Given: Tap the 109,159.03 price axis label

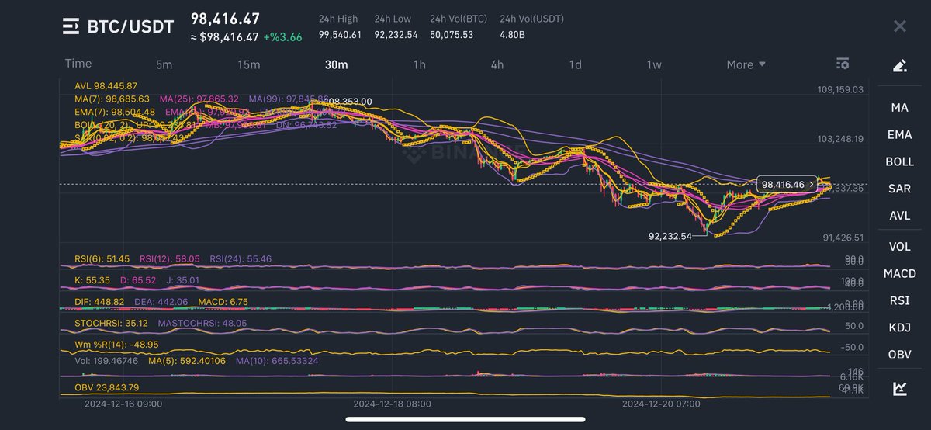Looking at the screenshot, I should pos(839,90).
